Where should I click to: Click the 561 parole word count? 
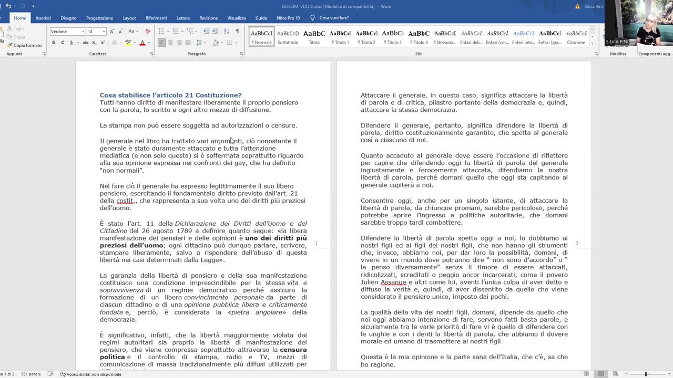pyautogui.click(x=31, y=374)
